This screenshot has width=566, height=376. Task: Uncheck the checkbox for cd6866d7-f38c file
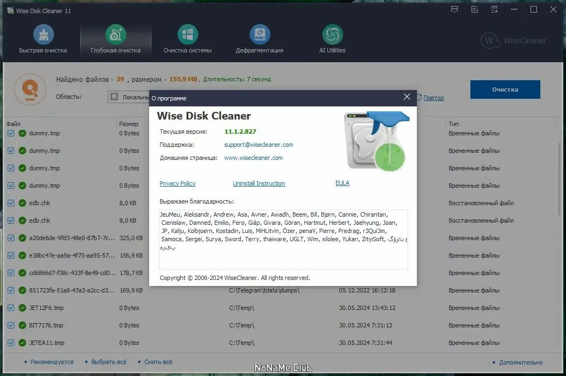tap(11, 273)
